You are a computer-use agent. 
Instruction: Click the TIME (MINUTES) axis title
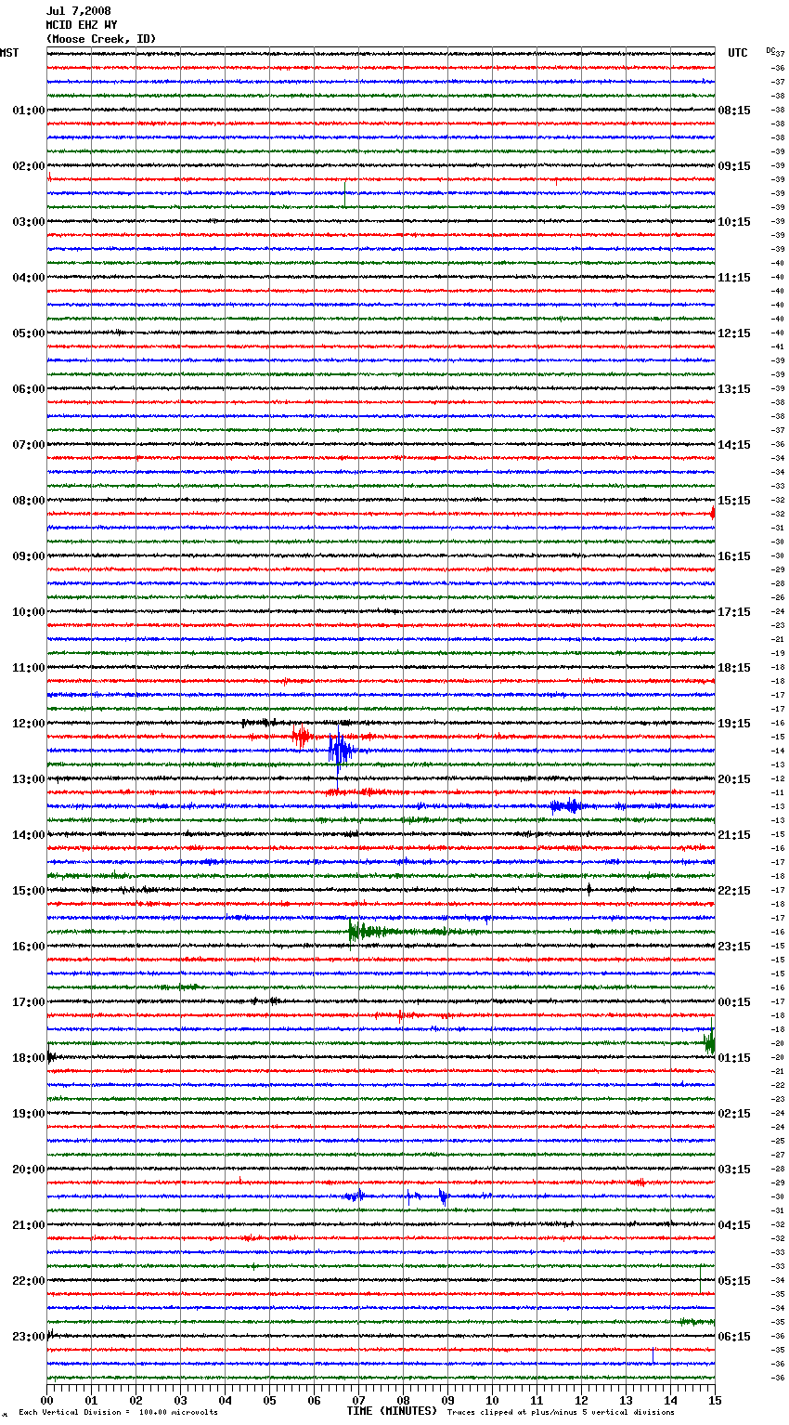392,1411
